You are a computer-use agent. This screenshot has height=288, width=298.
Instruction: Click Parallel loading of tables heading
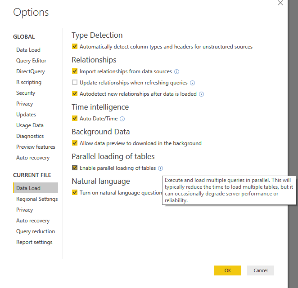click(x=113, y=156)
